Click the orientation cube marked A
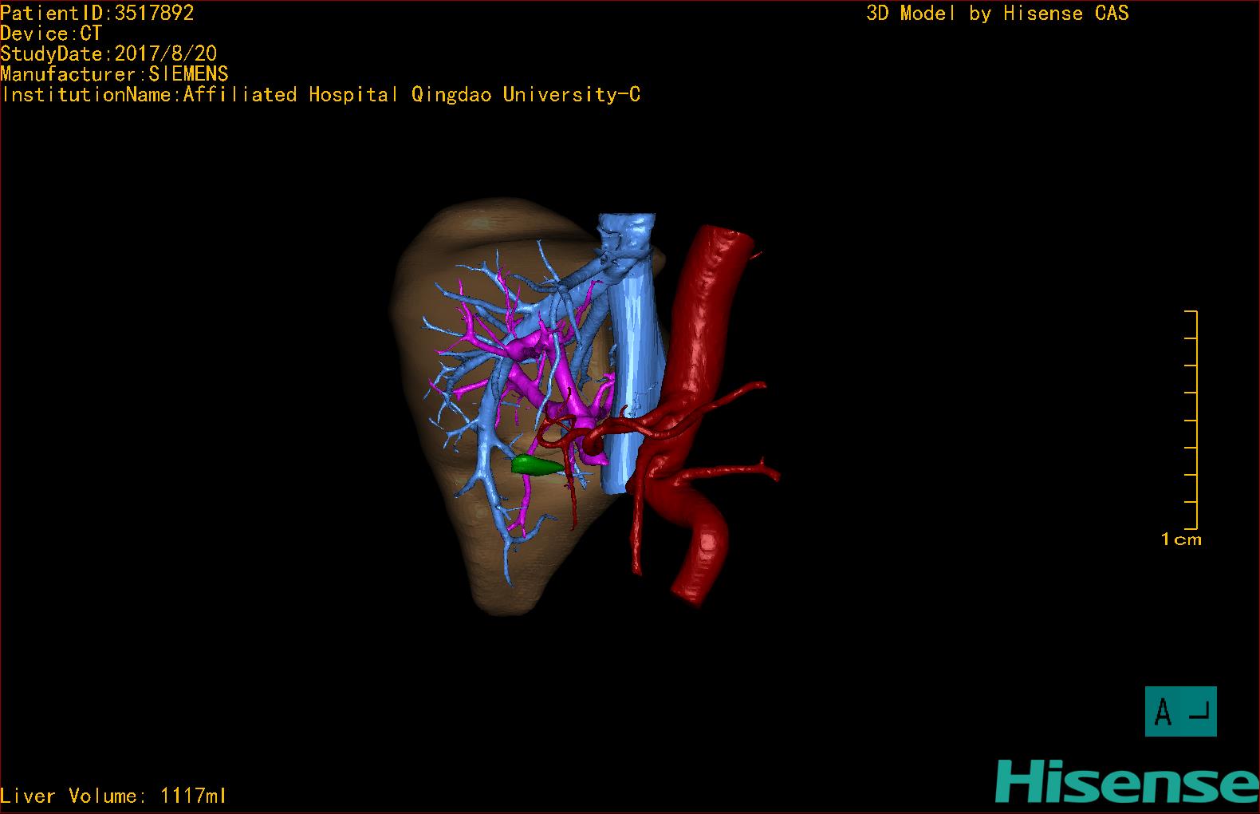 point(1180,711)
